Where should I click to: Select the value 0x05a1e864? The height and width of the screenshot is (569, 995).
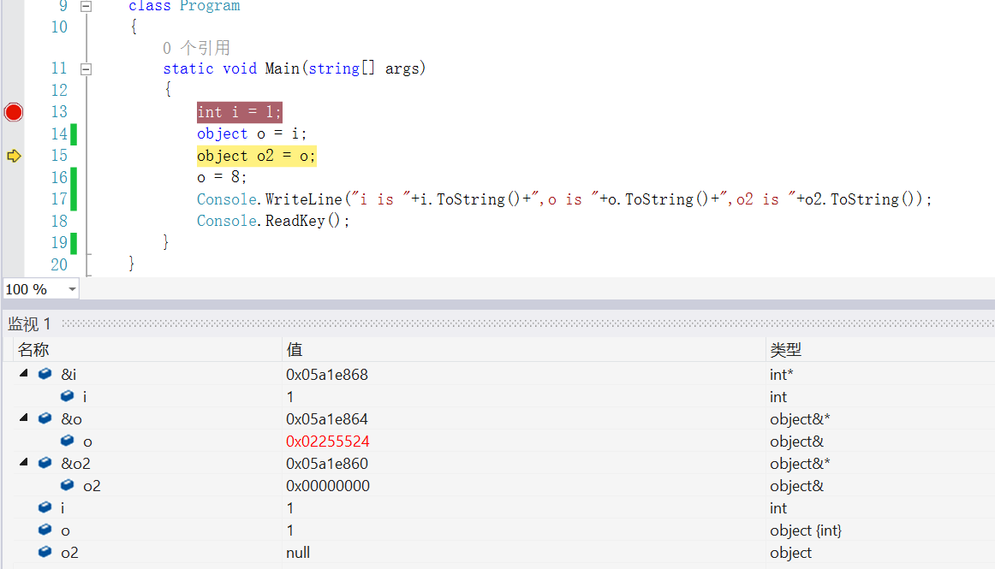point(327,418)
